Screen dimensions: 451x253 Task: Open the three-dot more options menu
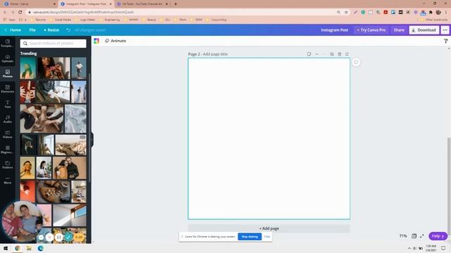445,30
